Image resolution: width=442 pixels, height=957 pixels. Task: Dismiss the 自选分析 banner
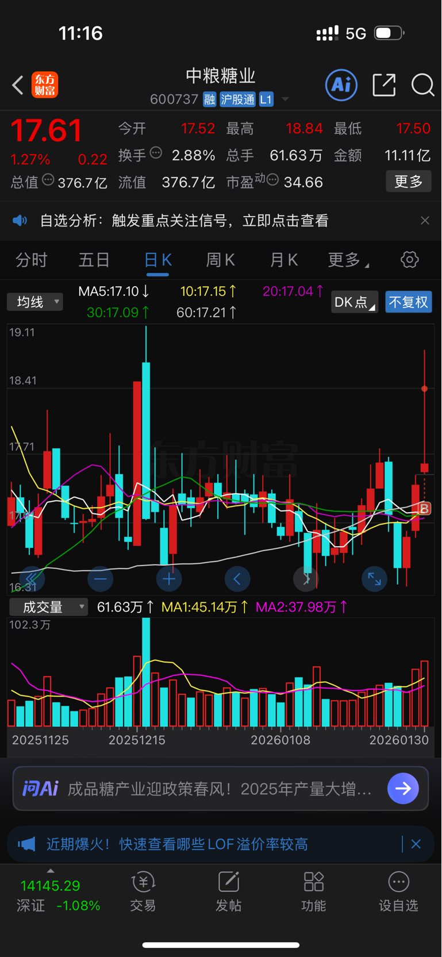tap(425, 221)
